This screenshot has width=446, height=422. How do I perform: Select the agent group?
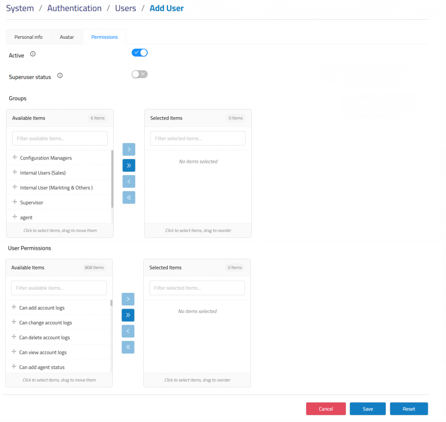click(59, 217)
